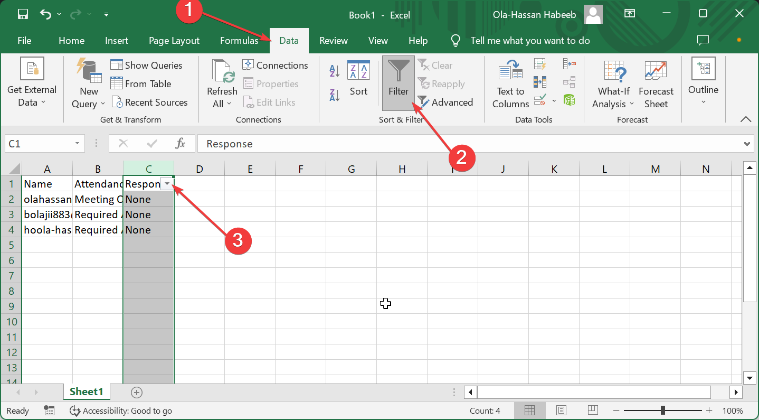The width and height of the screenshot is (759, 420).
Task: Click the Consolidate icon
Action: [x=569, y=64]
